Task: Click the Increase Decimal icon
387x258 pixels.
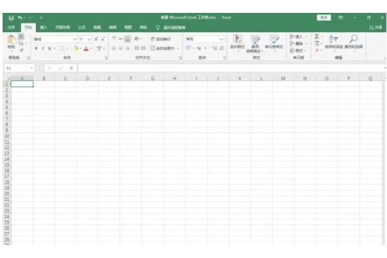Action: click(x=215, y=48)
